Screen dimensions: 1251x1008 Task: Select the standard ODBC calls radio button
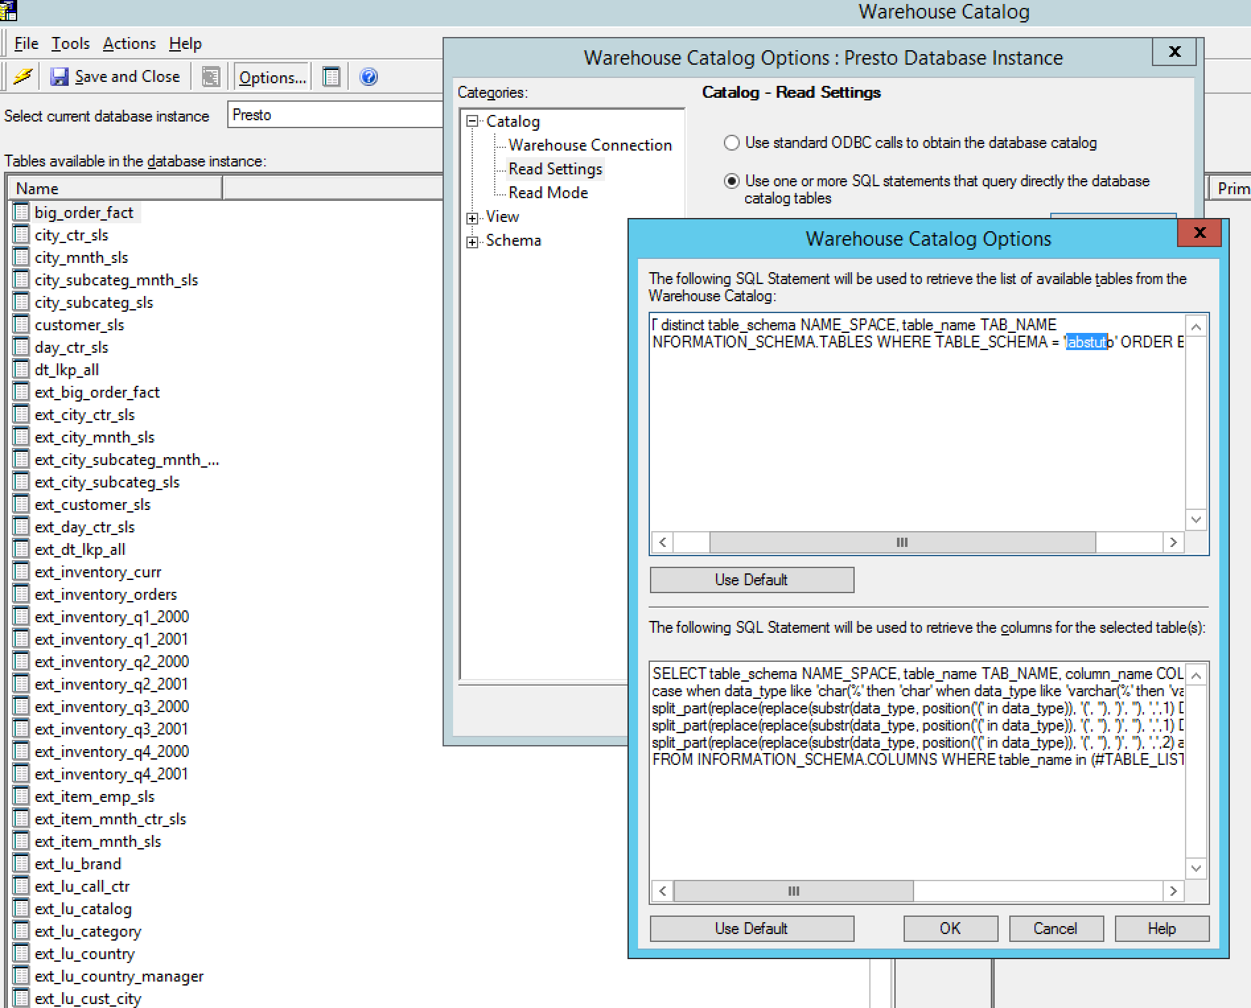[732, 143]
